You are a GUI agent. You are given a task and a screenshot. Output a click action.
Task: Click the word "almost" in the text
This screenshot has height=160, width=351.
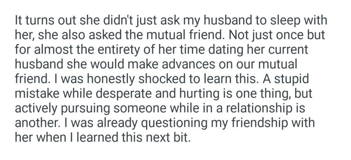(x=52, y=50)
